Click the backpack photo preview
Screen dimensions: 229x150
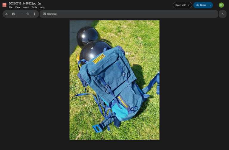114,80
